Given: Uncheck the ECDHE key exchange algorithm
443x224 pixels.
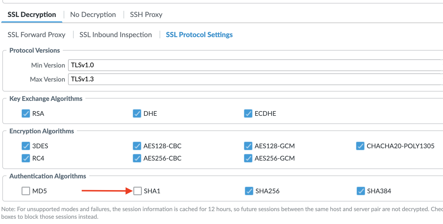Looking at the screenshot, I should pyautogui.click(x=248, y=113).
